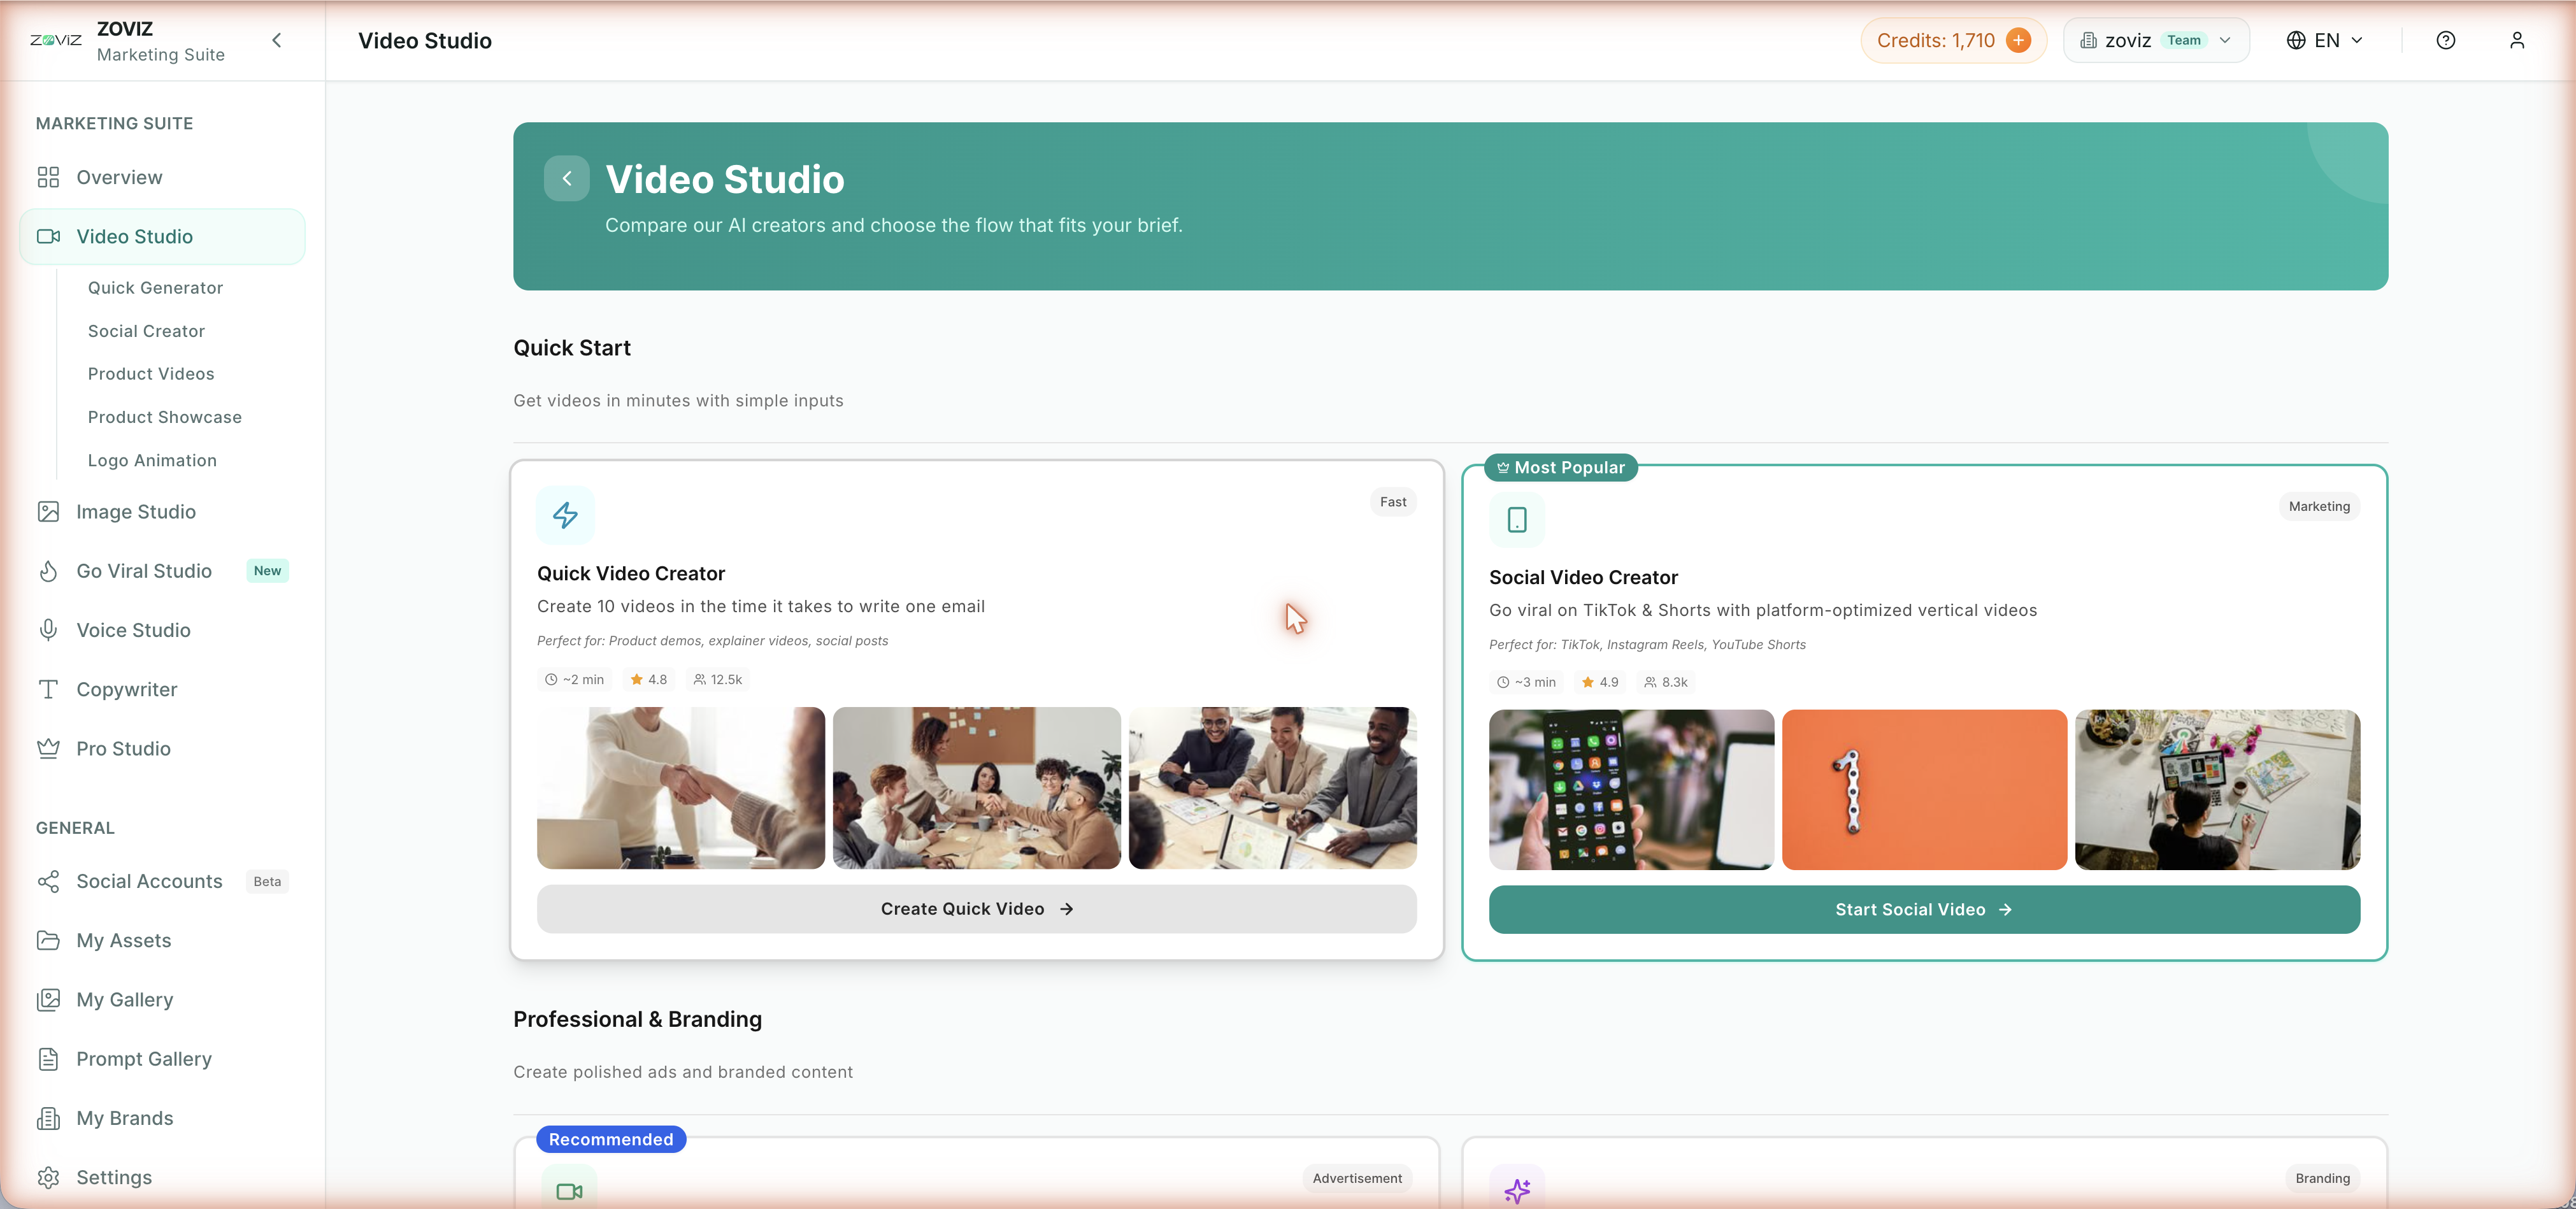
Task: Open Product Videos submenu item
Action: click(x=151, y=373)
